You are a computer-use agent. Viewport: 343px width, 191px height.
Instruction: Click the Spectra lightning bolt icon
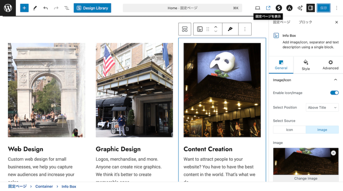coord(279,8)
